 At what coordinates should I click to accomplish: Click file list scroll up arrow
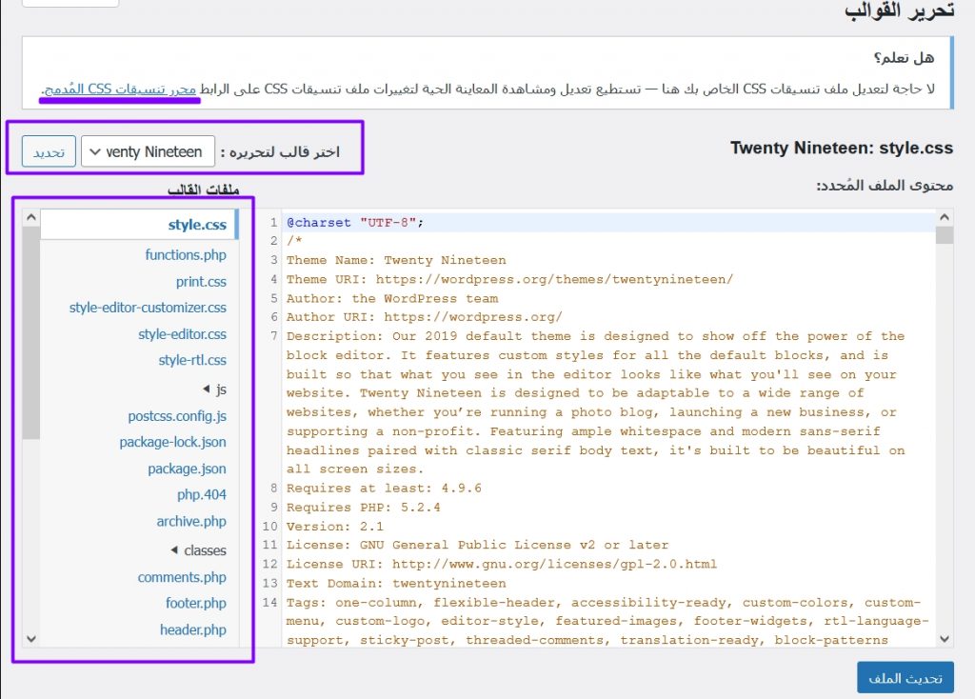31,218
